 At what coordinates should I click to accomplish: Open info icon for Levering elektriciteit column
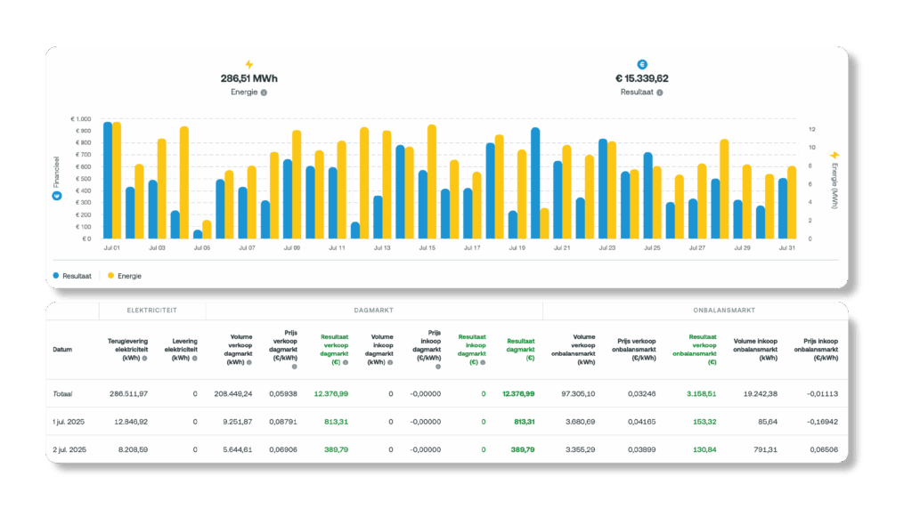(195, 357)
